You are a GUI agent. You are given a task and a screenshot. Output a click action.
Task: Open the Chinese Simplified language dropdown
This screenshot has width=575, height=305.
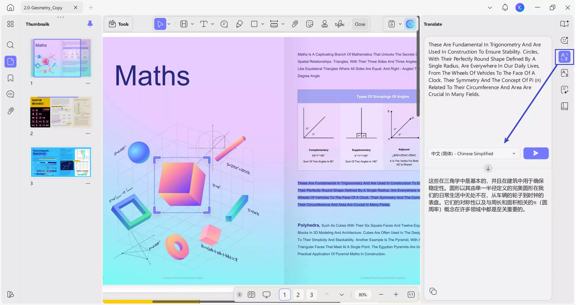[473, 154]
